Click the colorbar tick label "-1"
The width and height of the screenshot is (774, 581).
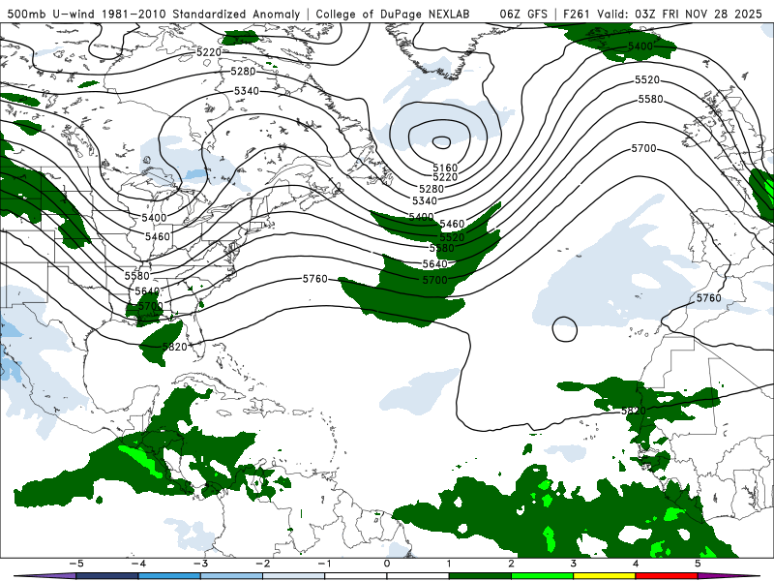(324, 564)
